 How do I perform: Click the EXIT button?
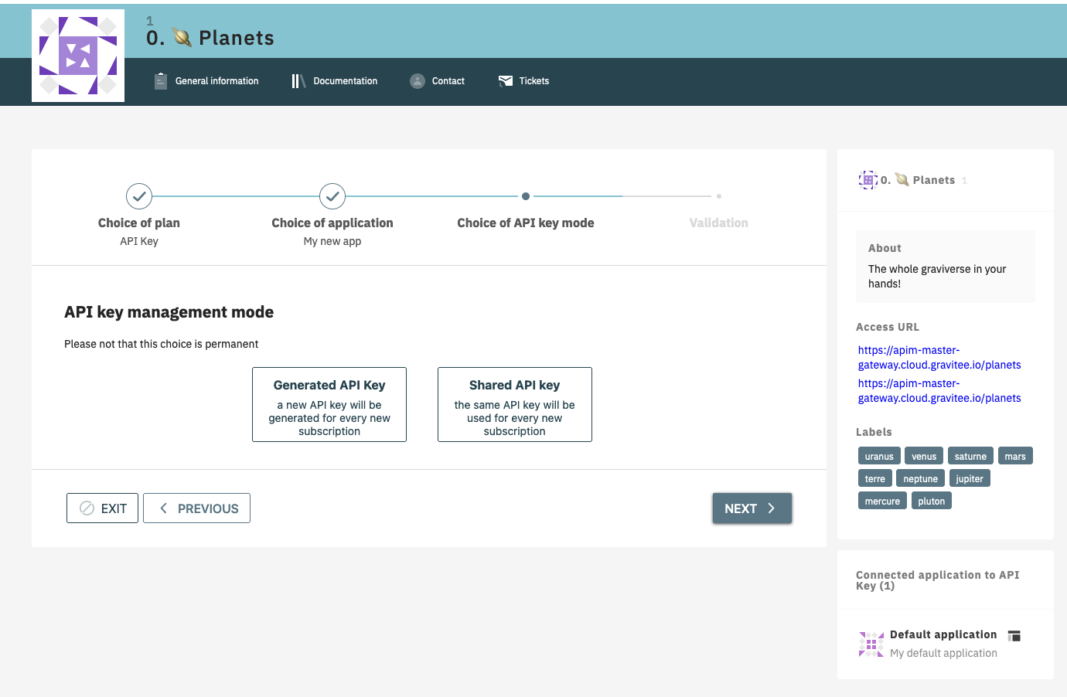pyautogui.click(x=102, y=508)
